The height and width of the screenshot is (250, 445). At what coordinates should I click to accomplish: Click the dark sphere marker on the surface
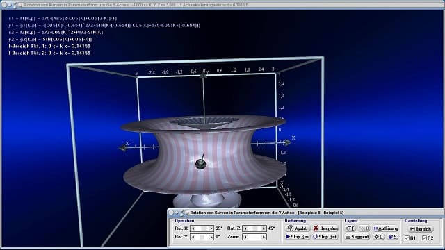[201, 164]
